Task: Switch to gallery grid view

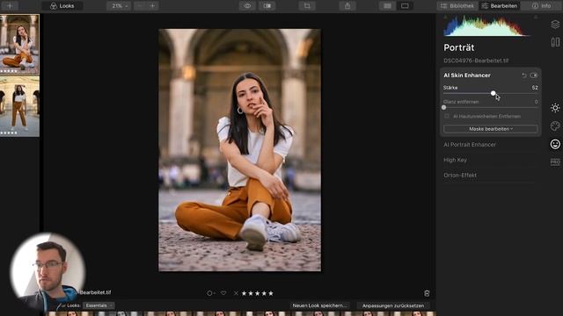Action: 387,6
